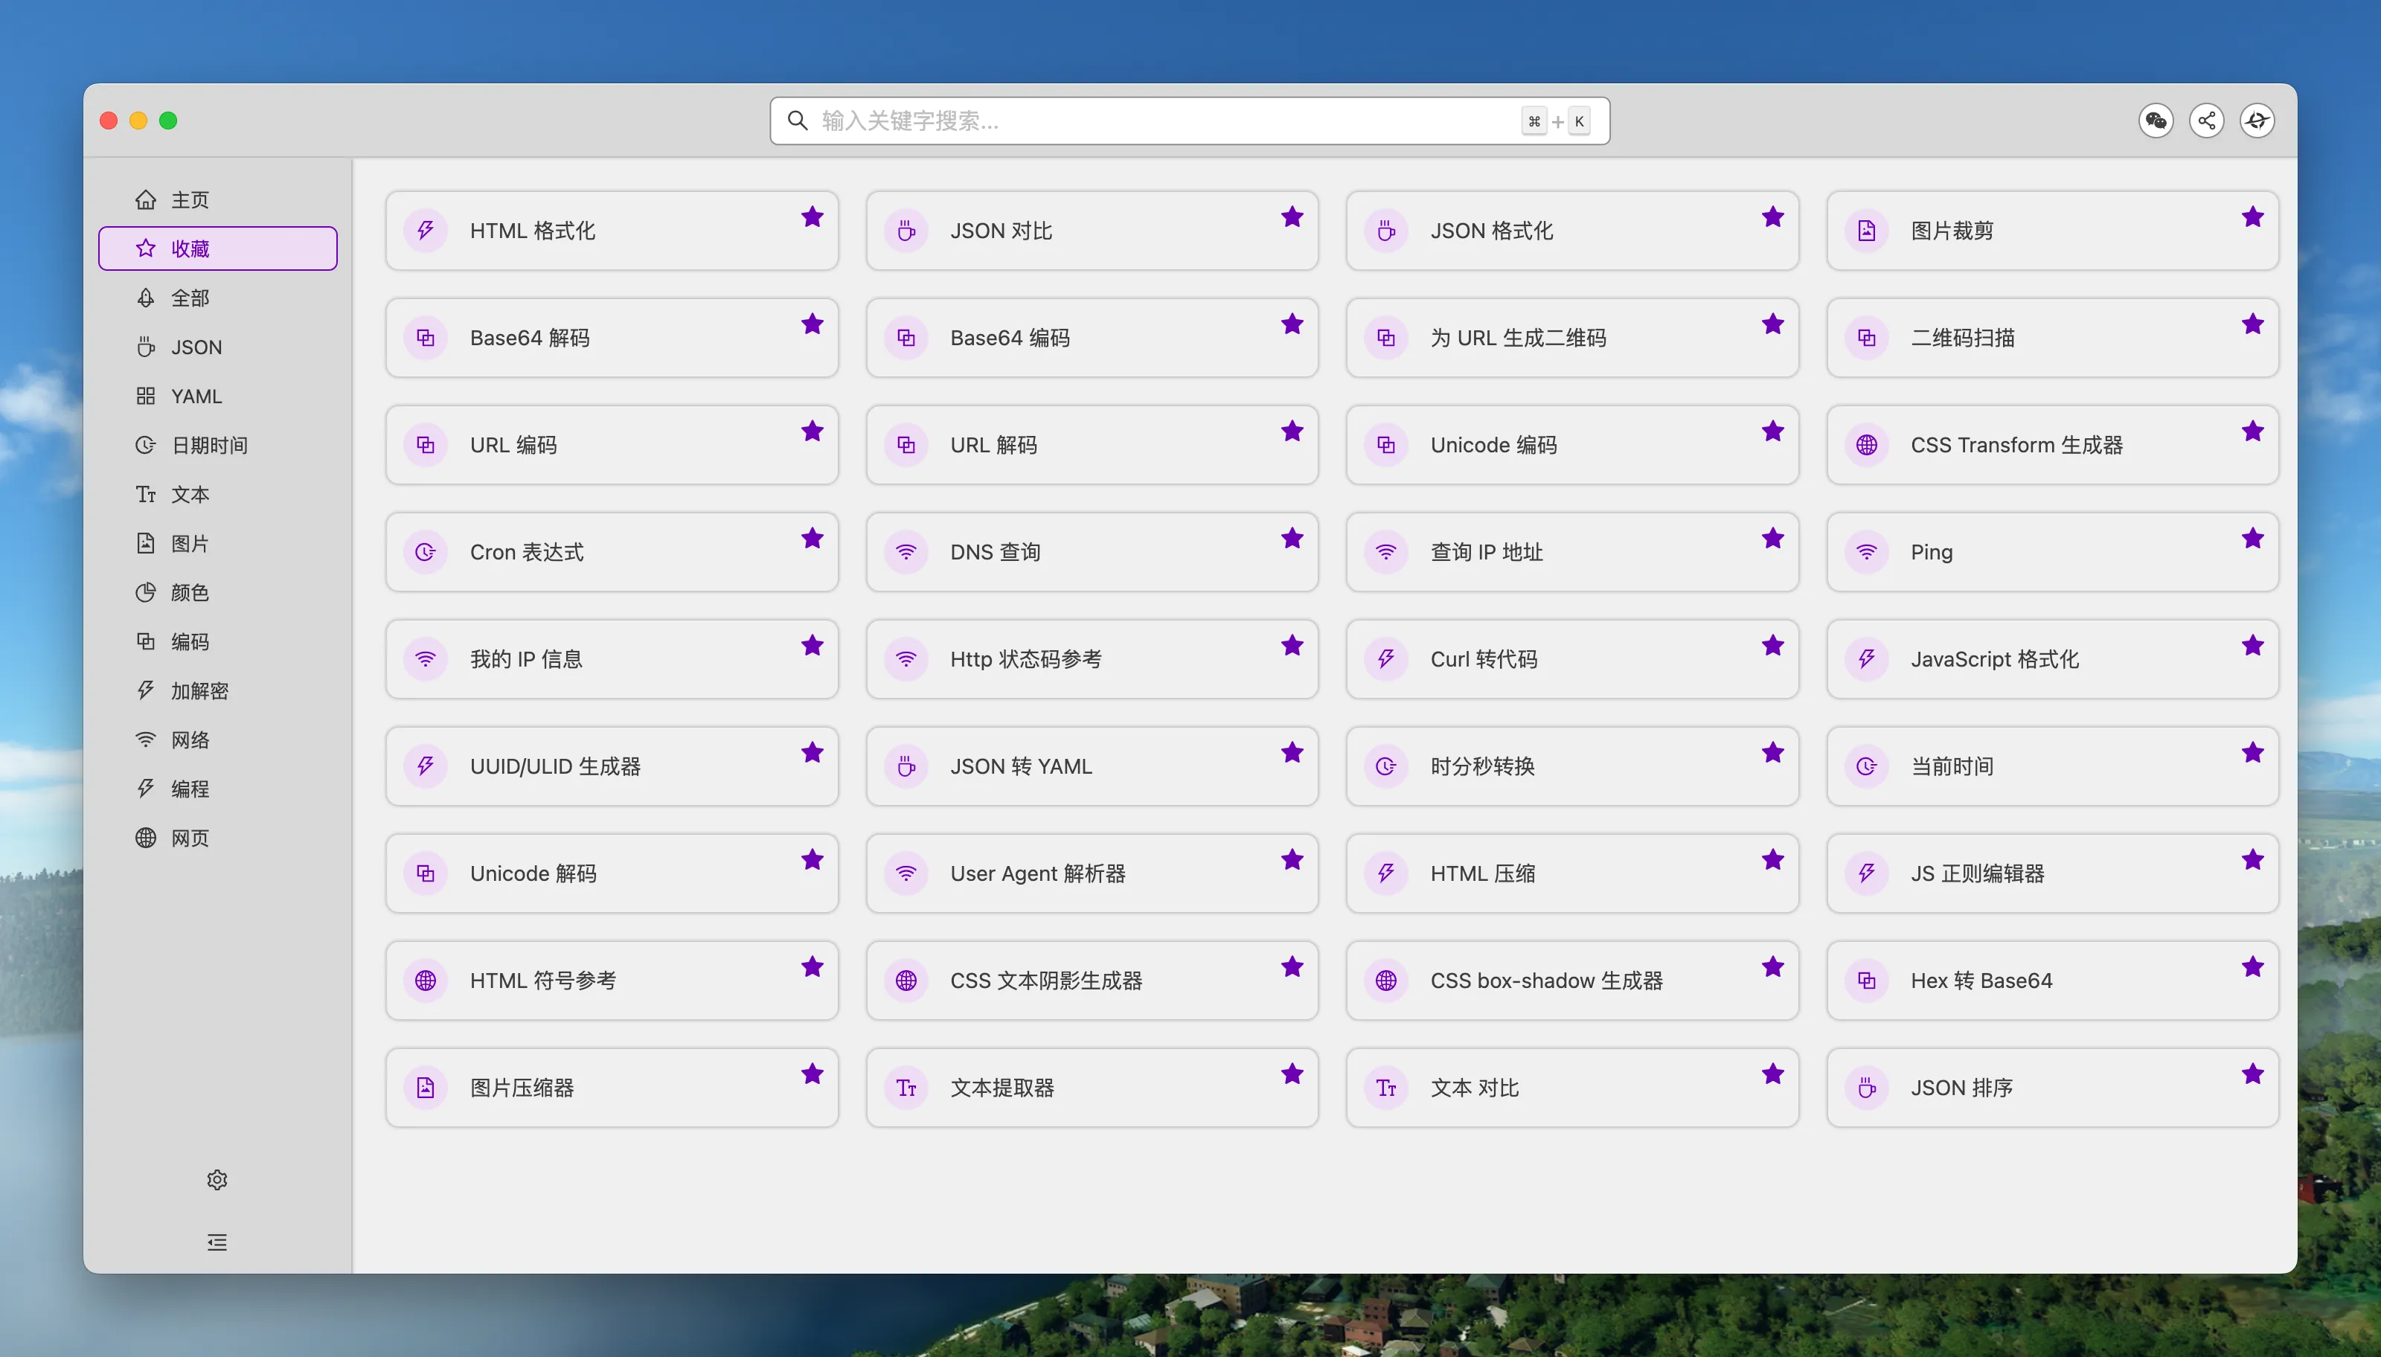
Task: Open the 加解密 sidebar category
Action: (x=199, y=690)
